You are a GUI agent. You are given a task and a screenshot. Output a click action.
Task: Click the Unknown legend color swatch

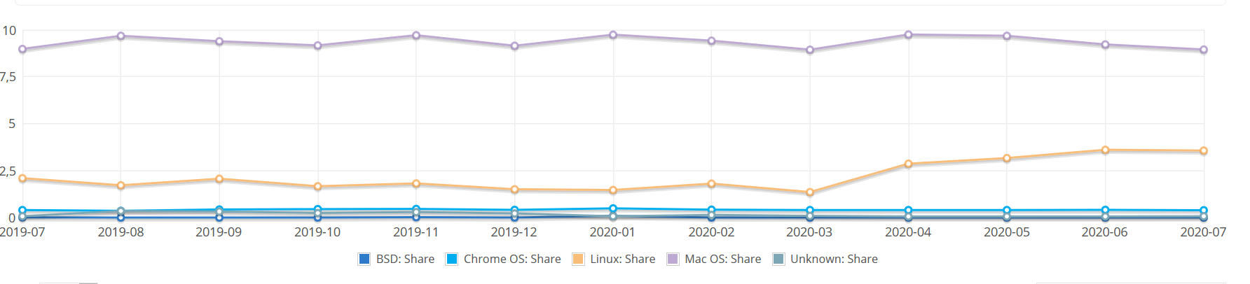[x=778, y=259]
